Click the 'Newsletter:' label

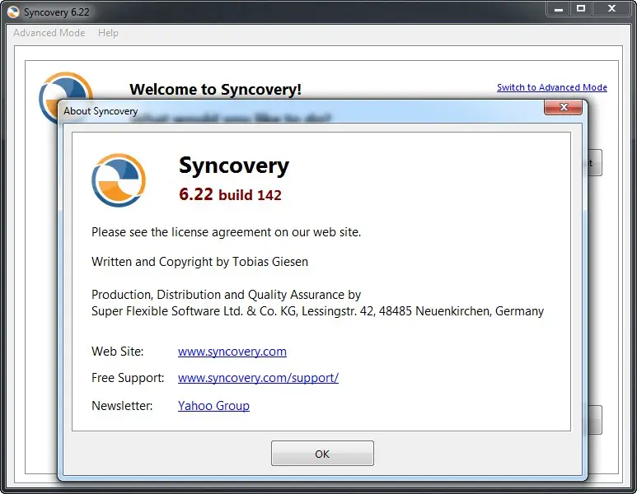122,406
